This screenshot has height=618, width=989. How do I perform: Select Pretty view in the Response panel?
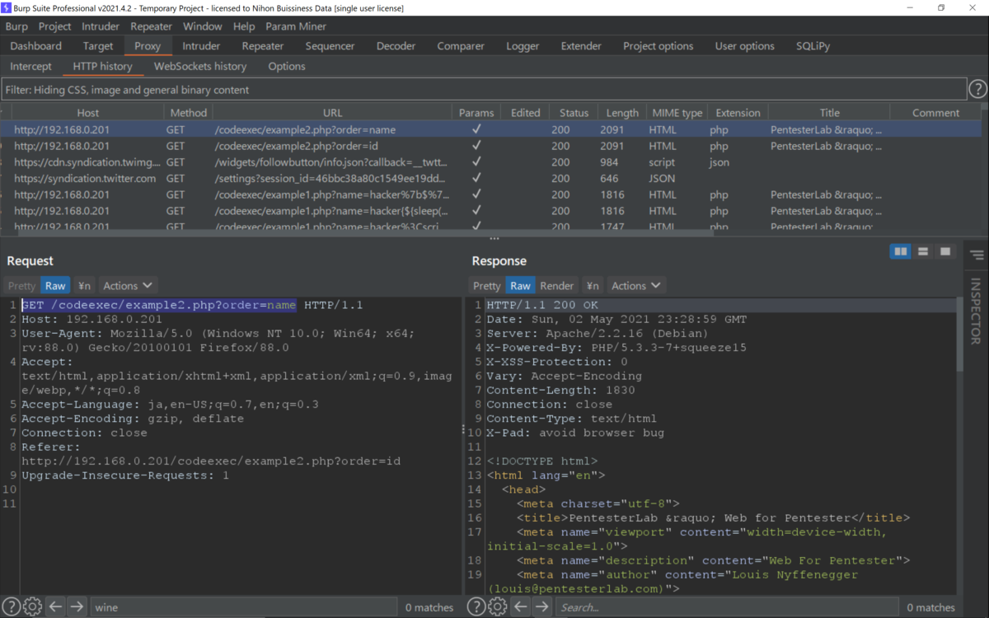click(x=486, y=286)
